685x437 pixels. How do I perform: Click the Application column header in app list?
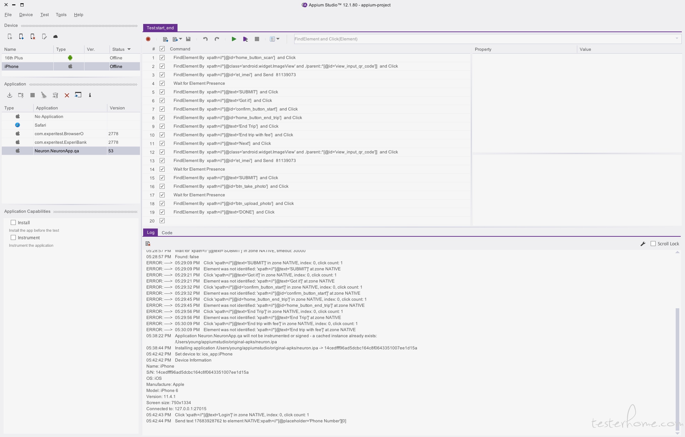pos(70,108)
